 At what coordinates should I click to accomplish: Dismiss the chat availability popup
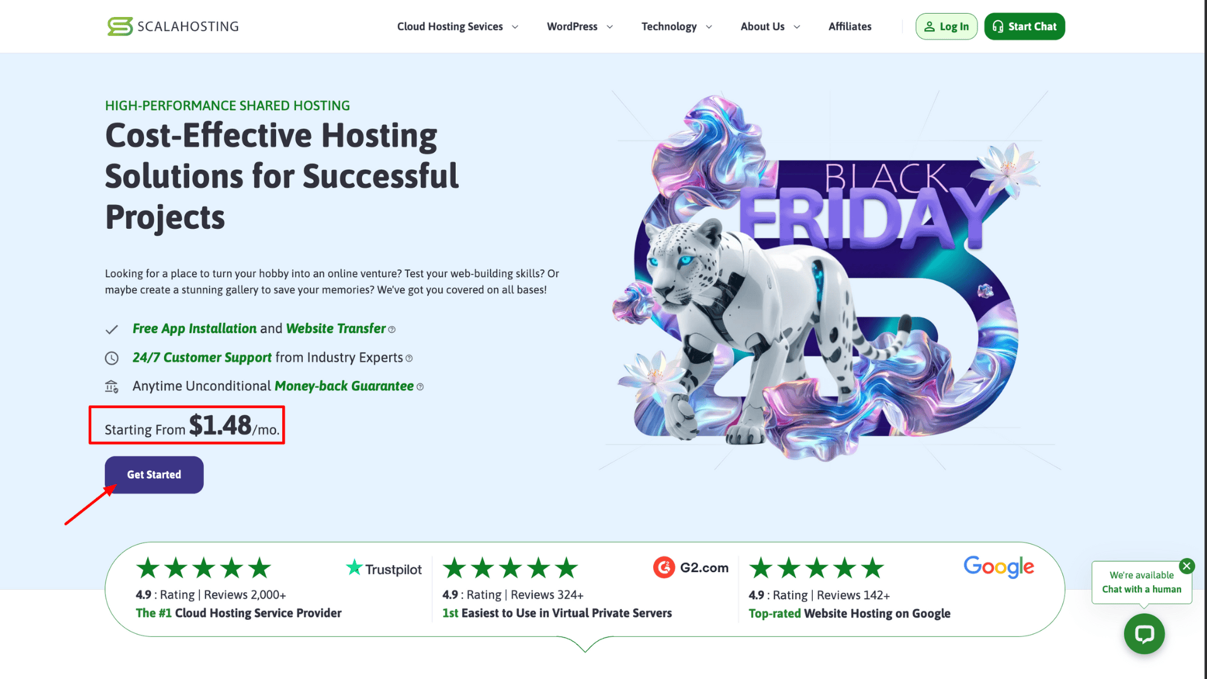(x=1186, y=566)
